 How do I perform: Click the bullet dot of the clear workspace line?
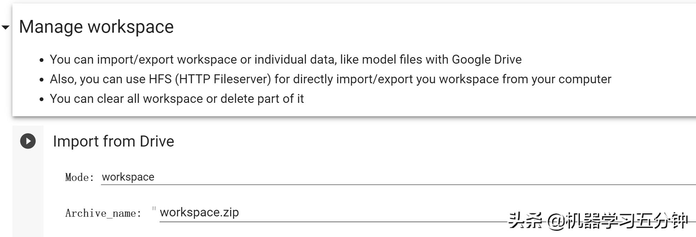(42, 99)
